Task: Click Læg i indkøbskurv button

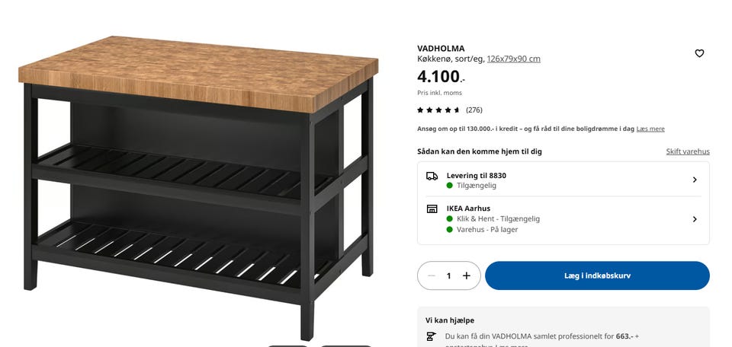Action: coord(597,275)
